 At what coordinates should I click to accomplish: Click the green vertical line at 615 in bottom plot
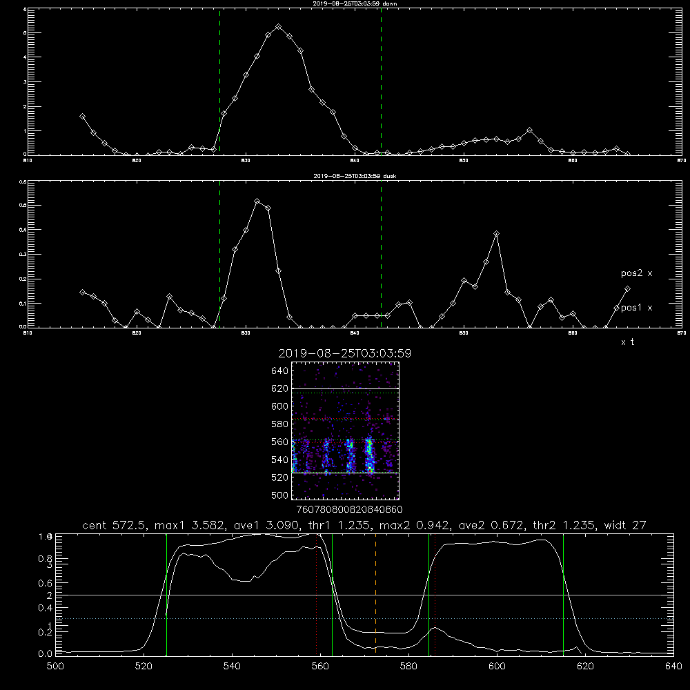click(x=563, y=594)
